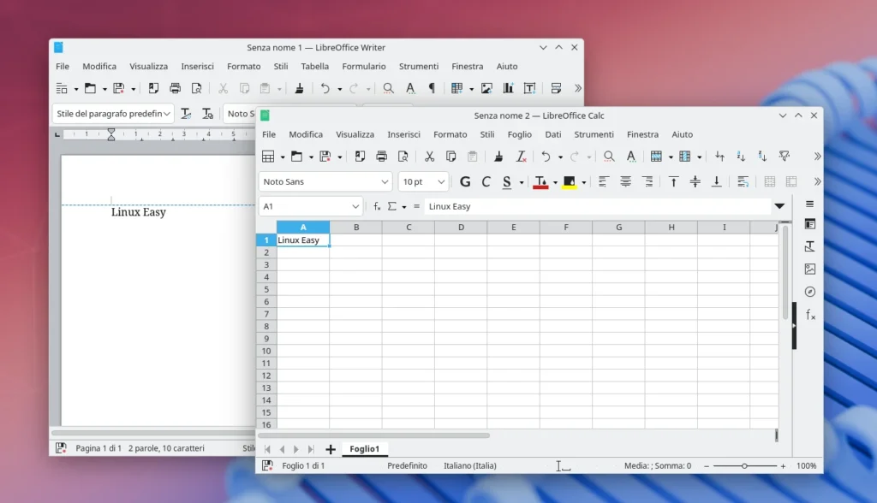Screen dimensions: 877x503
Task: Switch to the Foglio1 sheet tab
Action: [365, 448]
